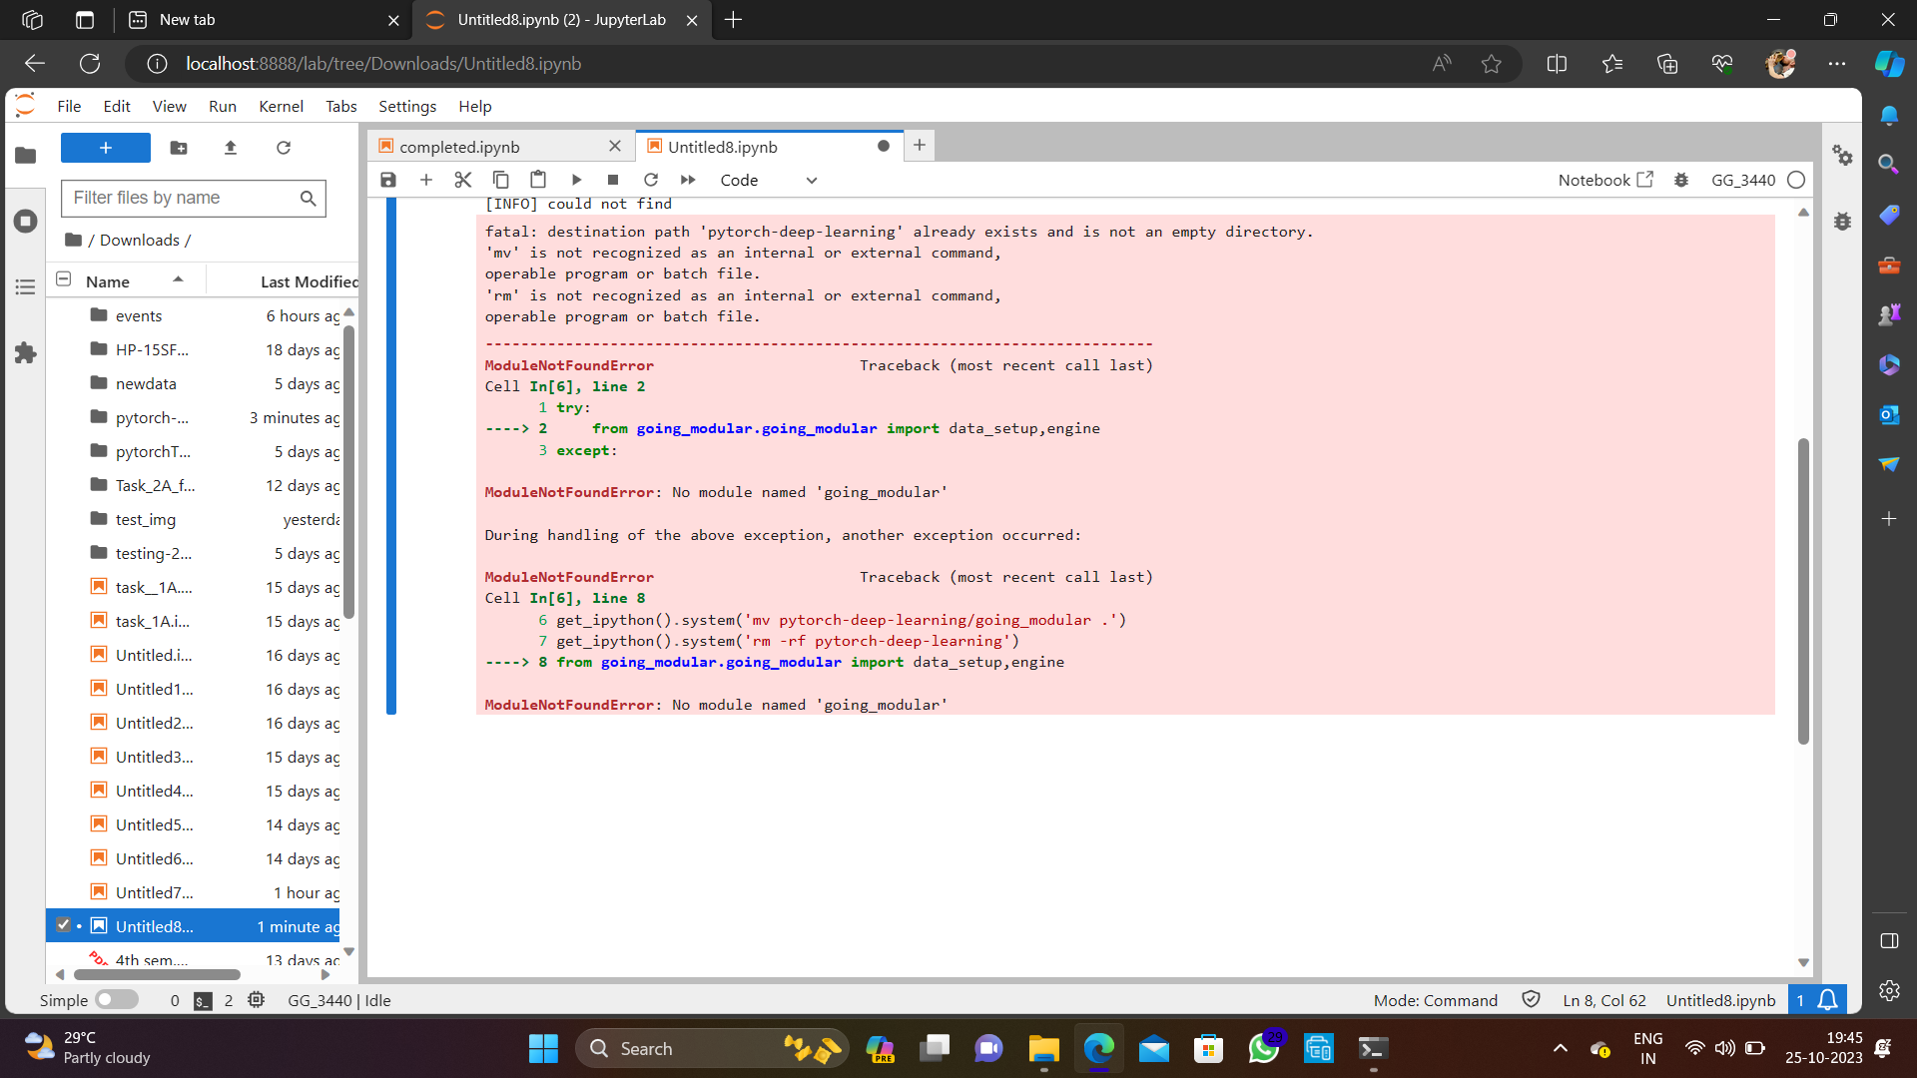Viewport: 1917px width, 1078px height.
Task: Paste cells from the clipboard
Action: [x=538, y=180]
